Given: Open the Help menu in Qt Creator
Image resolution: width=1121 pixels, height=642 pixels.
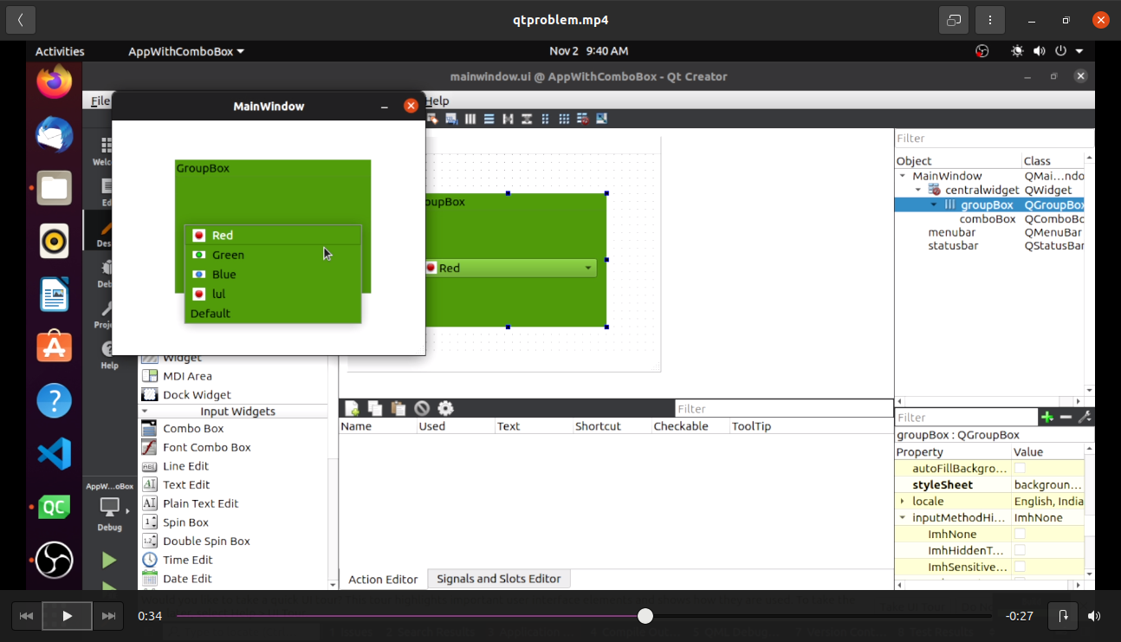Looking at the screenshot, I should (x=437, y=101).
